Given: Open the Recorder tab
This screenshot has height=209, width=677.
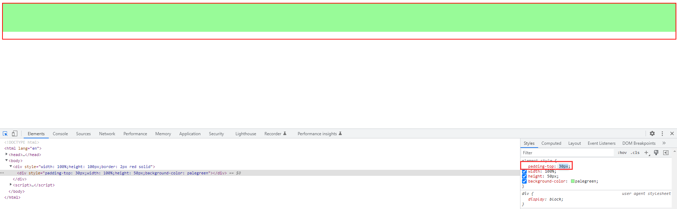Looking at the screenshot, I should [x=275, y=134].
